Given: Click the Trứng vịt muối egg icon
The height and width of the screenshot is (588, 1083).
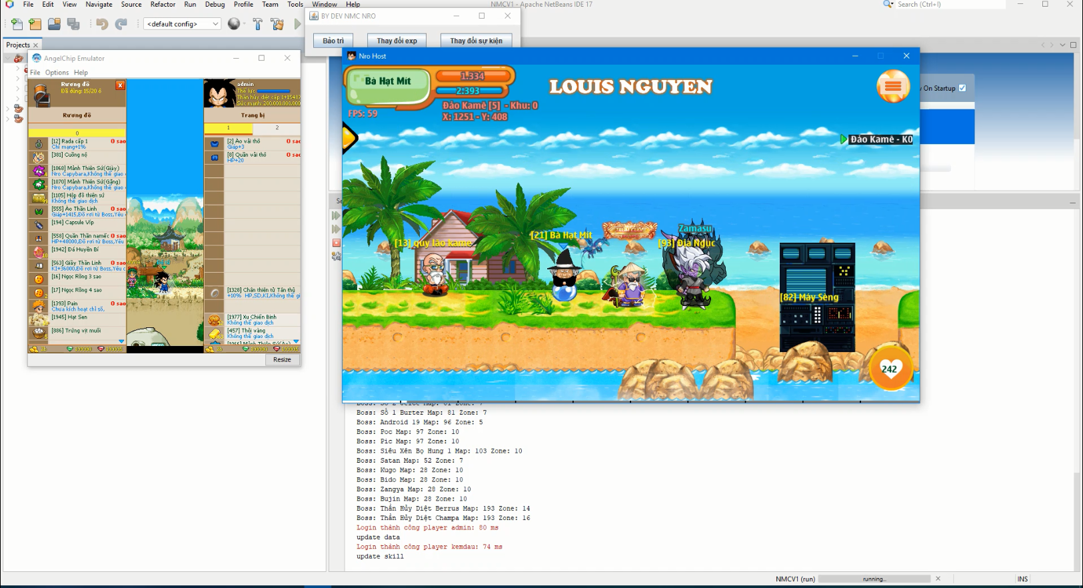Looking at the screenshot, I should pos(39,333).
